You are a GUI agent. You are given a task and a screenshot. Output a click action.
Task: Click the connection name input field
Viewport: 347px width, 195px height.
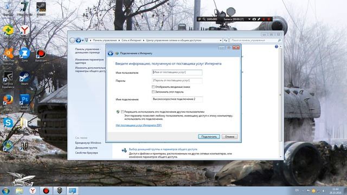coord(177,99)
